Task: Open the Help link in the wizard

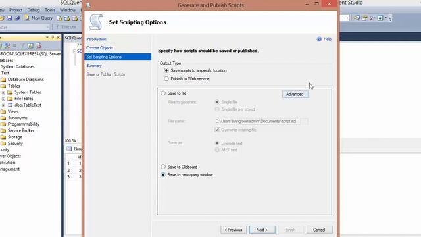Action: click(328, 39)
